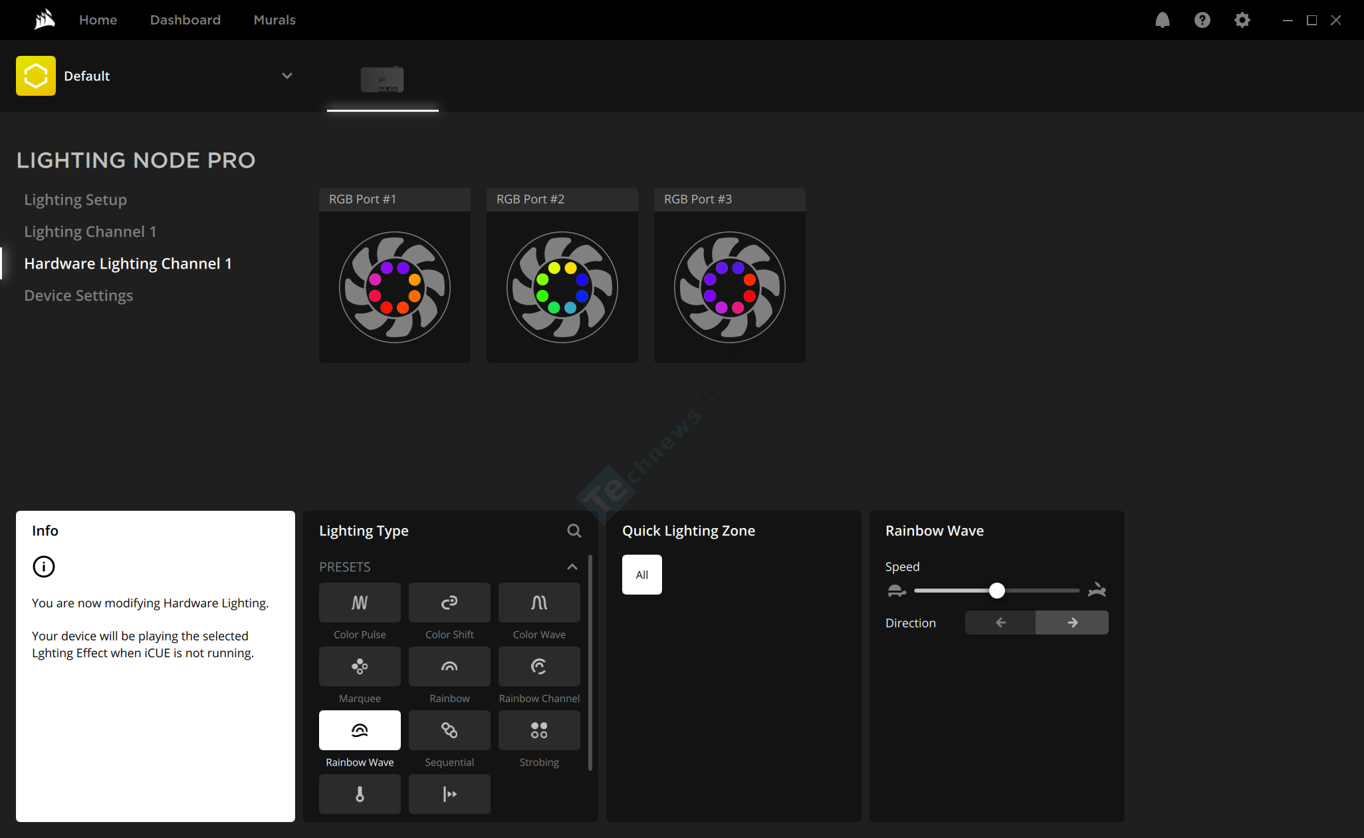
Task: Adjust the Rainbow Wave speed slider
Action: coord(997,591)
